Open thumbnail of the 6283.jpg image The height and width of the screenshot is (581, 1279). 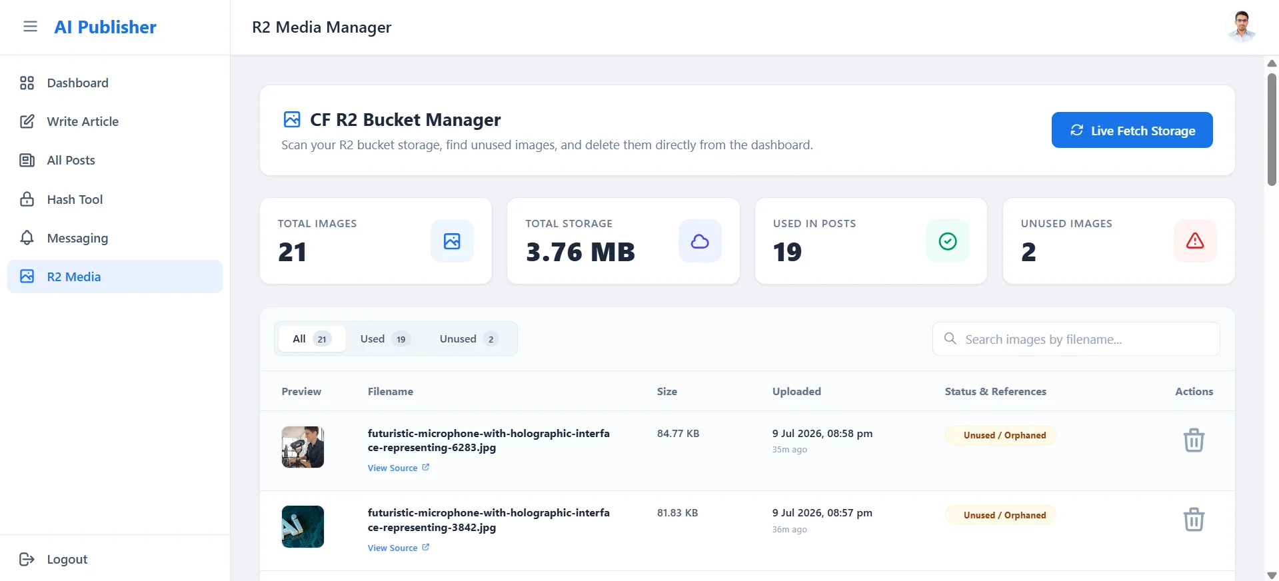click(x=303, y=447)
